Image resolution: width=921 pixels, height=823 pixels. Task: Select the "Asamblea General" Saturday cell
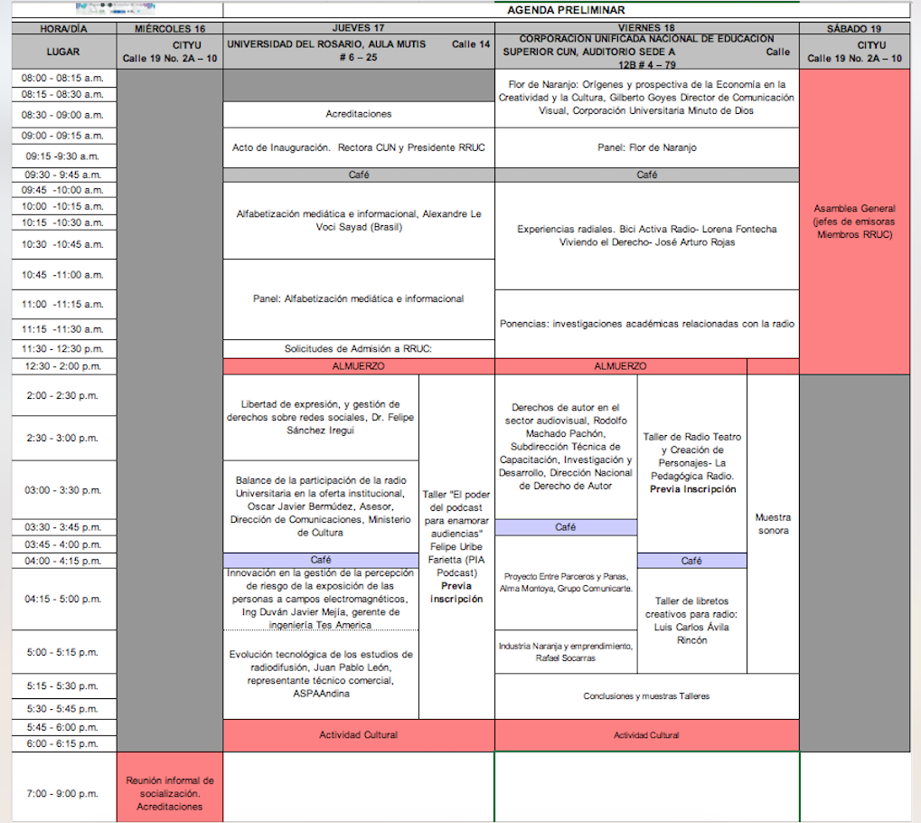point(854,222)
